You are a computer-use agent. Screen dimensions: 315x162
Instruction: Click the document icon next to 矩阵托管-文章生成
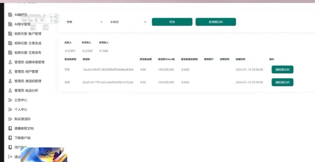(10, 43)
